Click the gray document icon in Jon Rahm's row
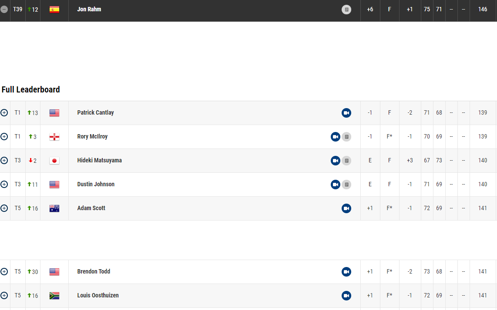497x310 pixels. click(x=346, y=10)
